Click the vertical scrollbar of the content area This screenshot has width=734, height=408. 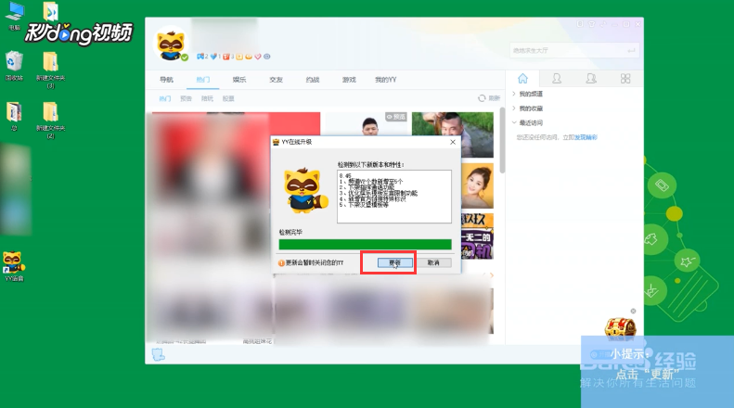click(x=502, y=140)
